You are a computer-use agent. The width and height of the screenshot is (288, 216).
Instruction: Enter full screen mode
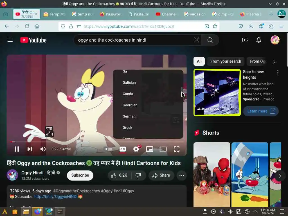pos(177,149)
